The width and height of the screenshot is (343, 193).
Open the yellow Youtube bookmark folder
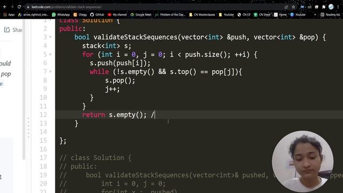226,14
